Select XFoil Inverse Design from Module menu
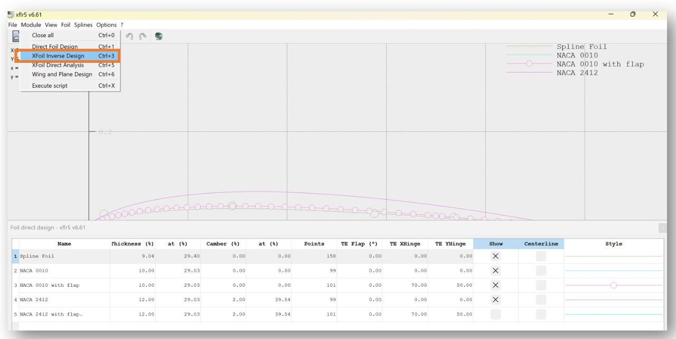Image resolution: width=676 pixels, height=339 pixels. (x=58, y=56)
